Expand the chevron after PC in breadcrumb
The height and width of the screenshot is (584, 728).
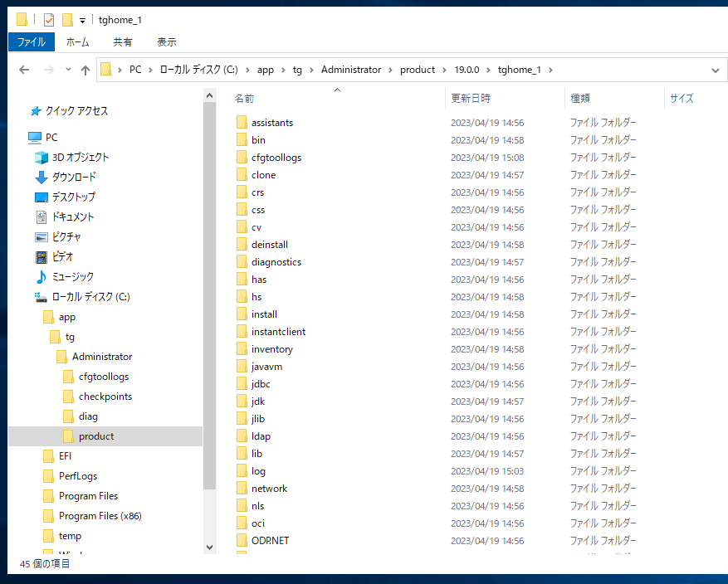tap(150, 70)
